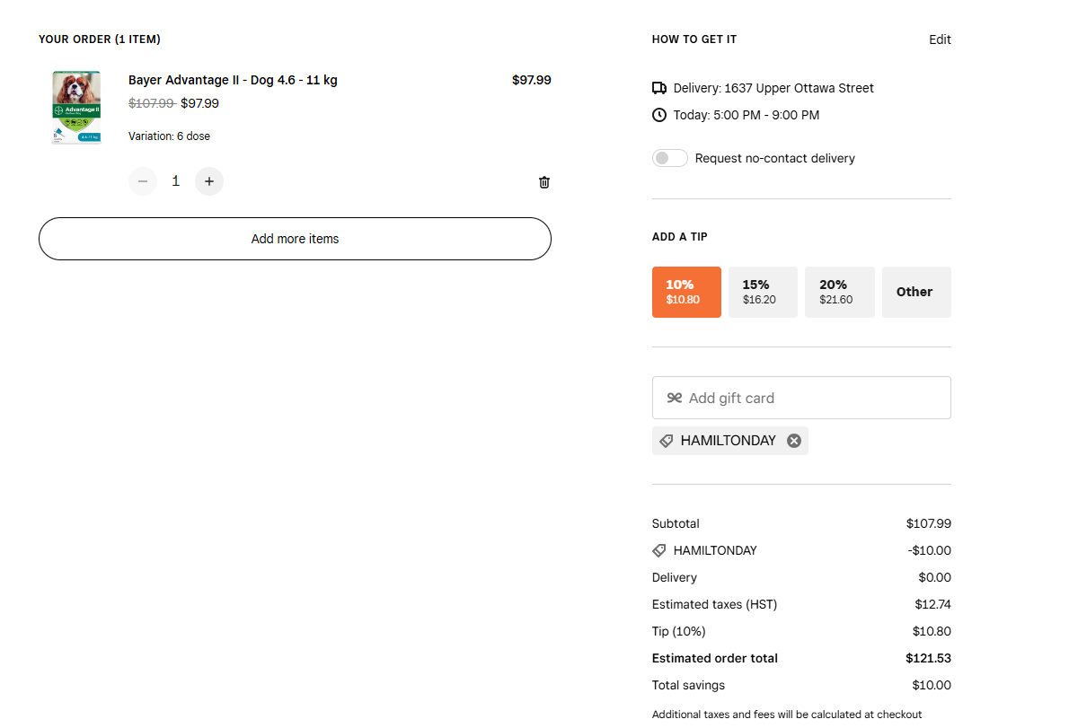Select the 20% tip option
The image size is (1069, 728).
click(839, 292)
